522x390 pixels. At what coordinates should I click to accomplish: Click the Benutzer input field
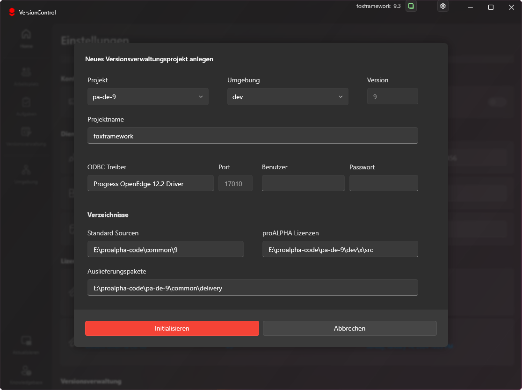coord(303,183)
